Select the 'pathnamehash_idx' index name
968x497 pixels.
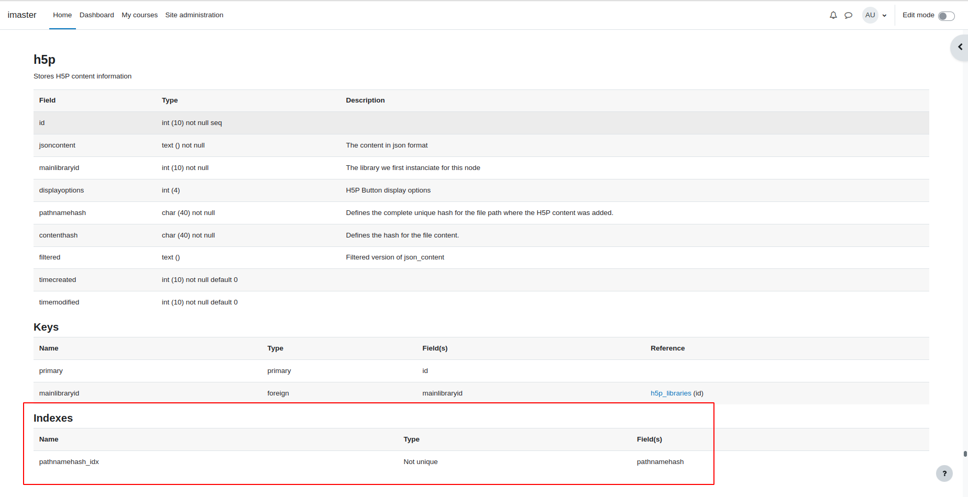pos(69,462)
